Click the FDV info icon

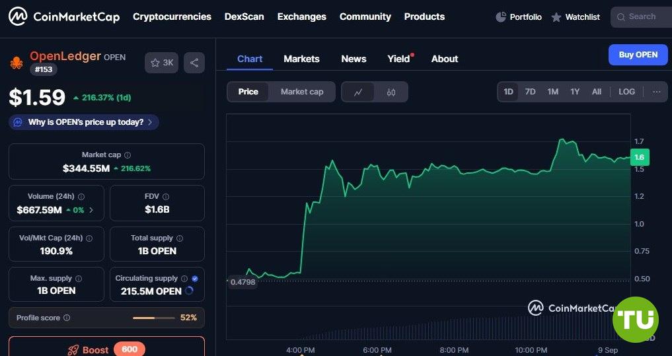click(x=166, y=197)
